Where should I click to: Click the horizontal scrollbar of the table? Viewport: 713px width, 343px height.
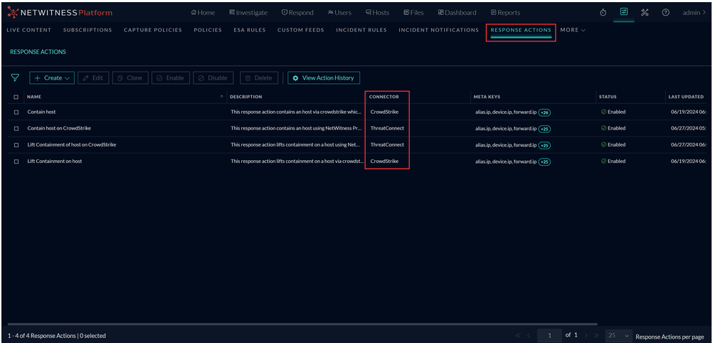(302, 324)
